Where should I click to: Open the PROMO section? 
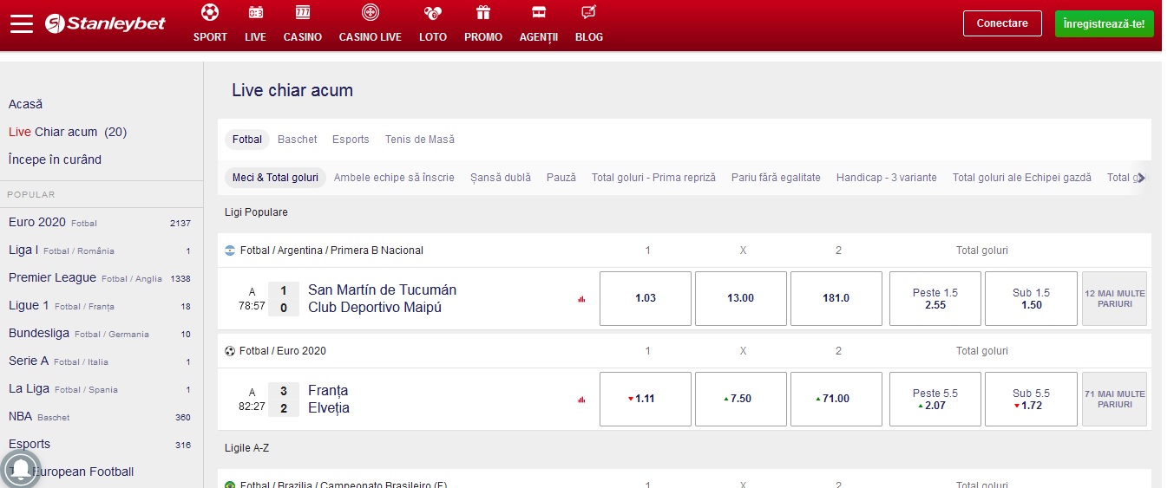pyautogui.click(x=483, y=23)
